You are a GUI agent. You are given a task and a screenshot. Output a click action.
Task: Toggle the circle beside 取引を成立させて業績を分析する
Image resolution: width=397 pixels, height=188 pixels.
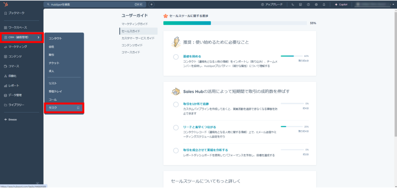(176, 150)
